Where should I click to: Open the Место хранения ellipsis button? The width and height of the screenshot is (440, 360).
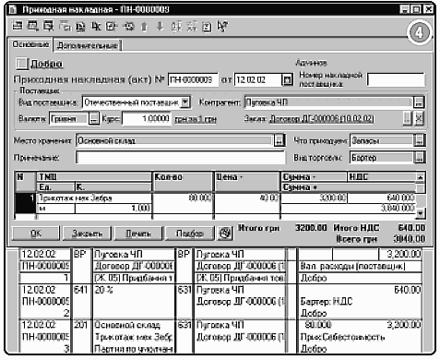[279, 140]
